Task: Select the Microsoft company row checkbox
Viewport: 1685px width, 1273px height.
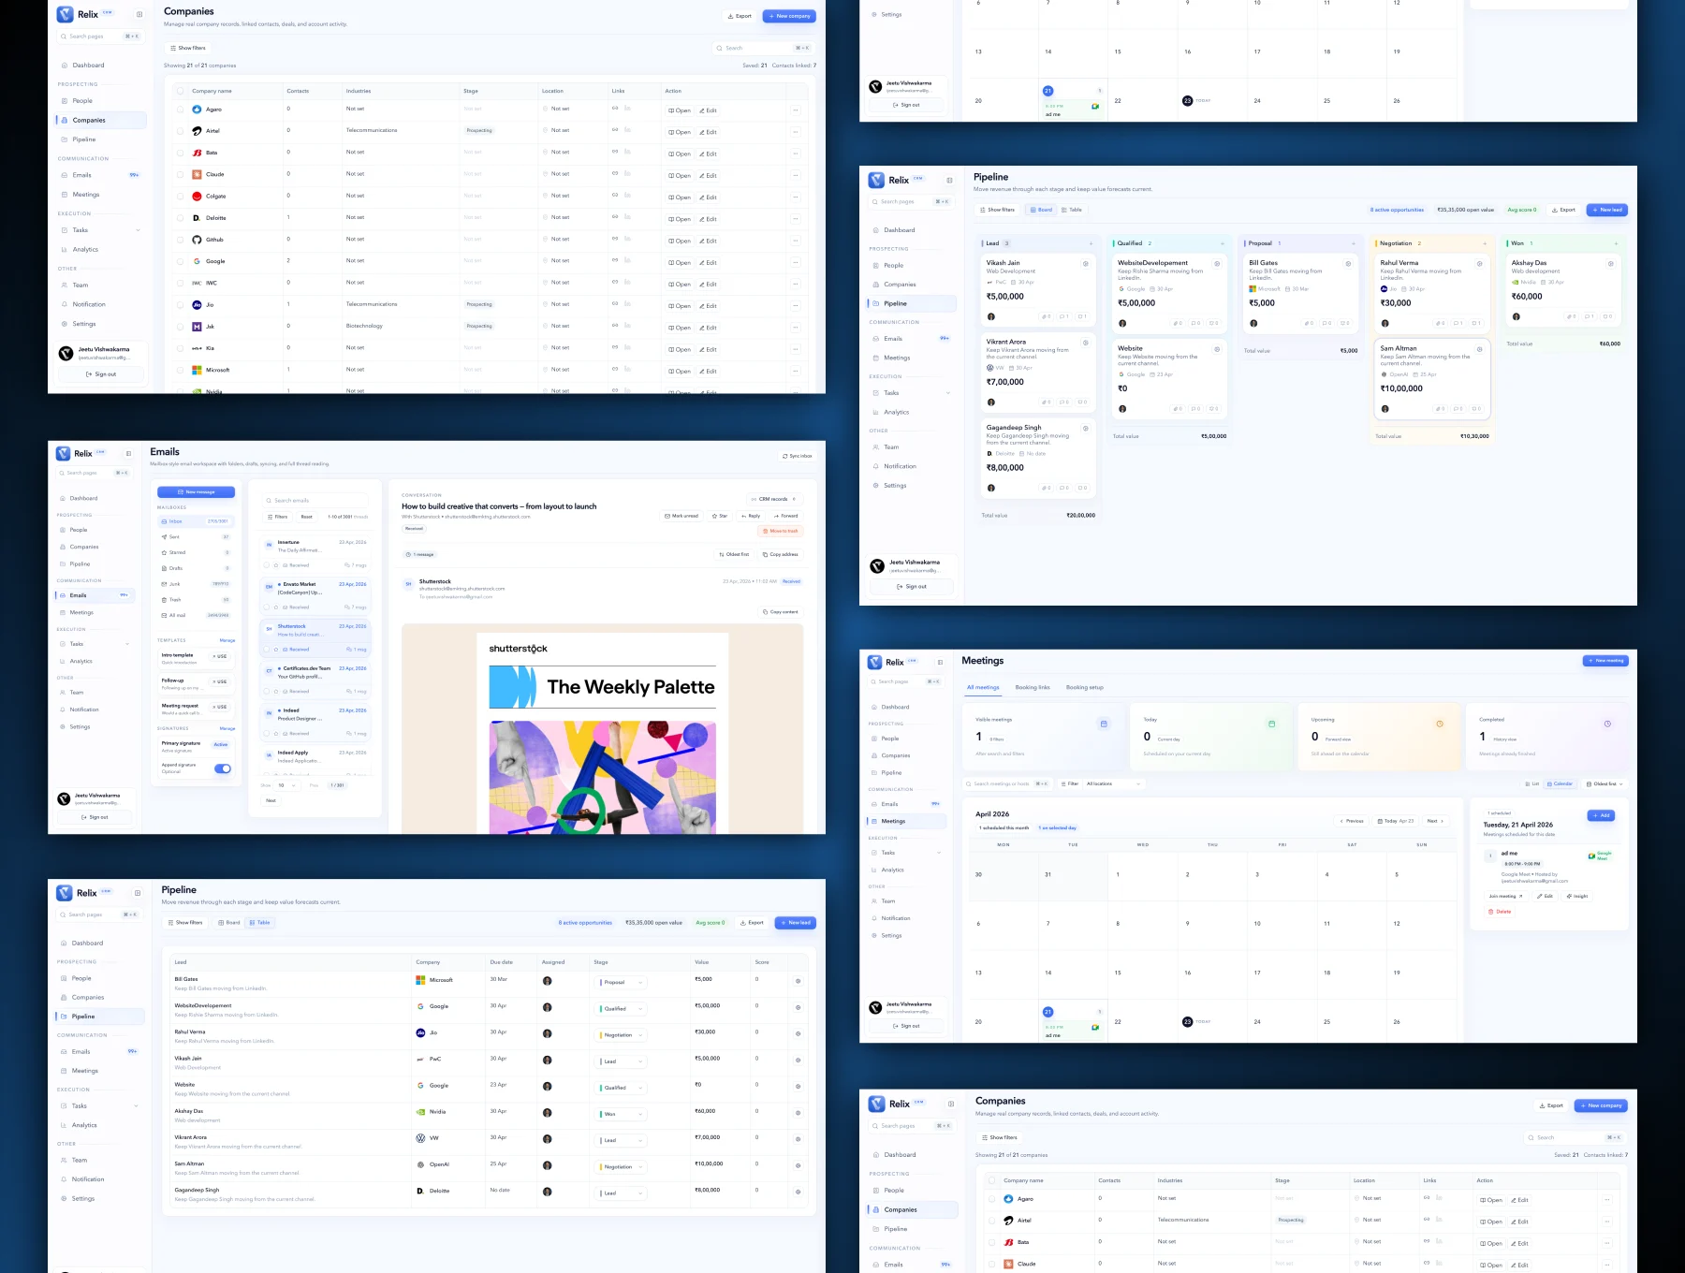Action: coord(181,370)
